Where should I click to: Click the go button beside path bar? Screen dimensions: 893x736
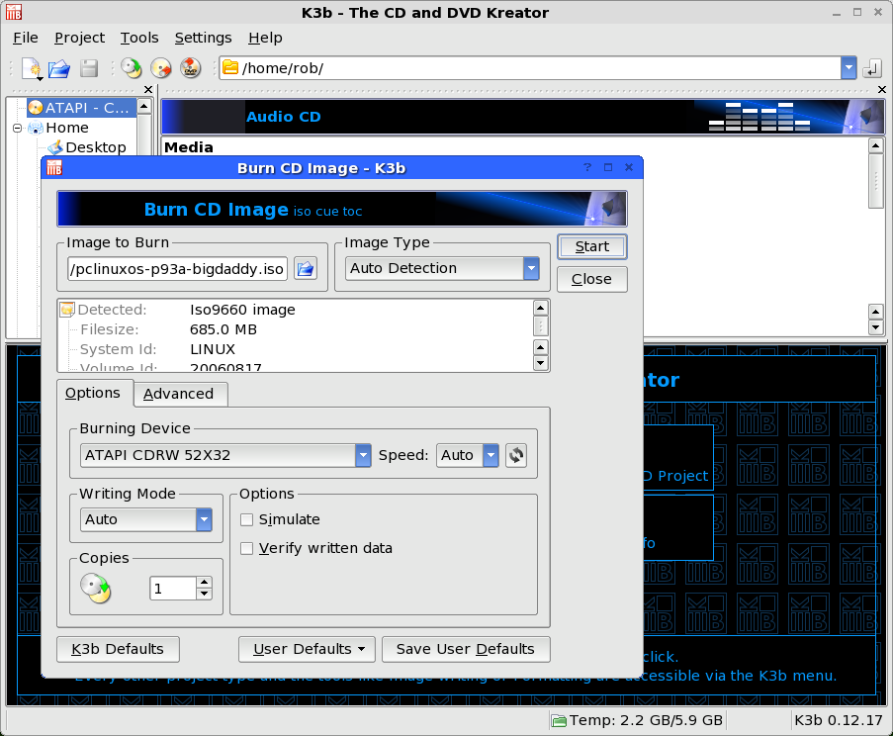point(871,69)
